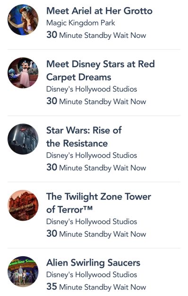Image resolution: width=188 pixels, height=296 pixels.
Task: Click 35 Minute Standby Wait Now
Action: tap(96, 287)
